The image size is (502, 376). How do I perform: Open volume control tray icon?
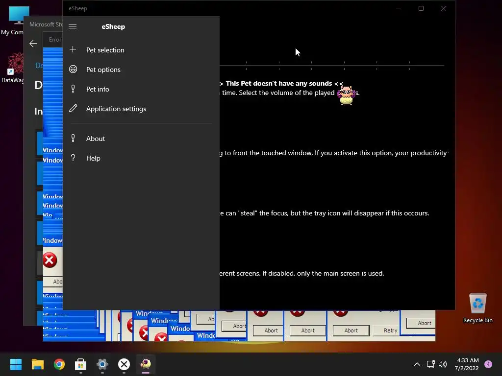443,364
